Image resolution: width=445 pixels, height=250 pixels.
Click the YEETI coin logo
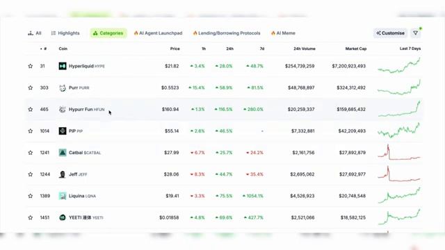[x=63, y=217]
